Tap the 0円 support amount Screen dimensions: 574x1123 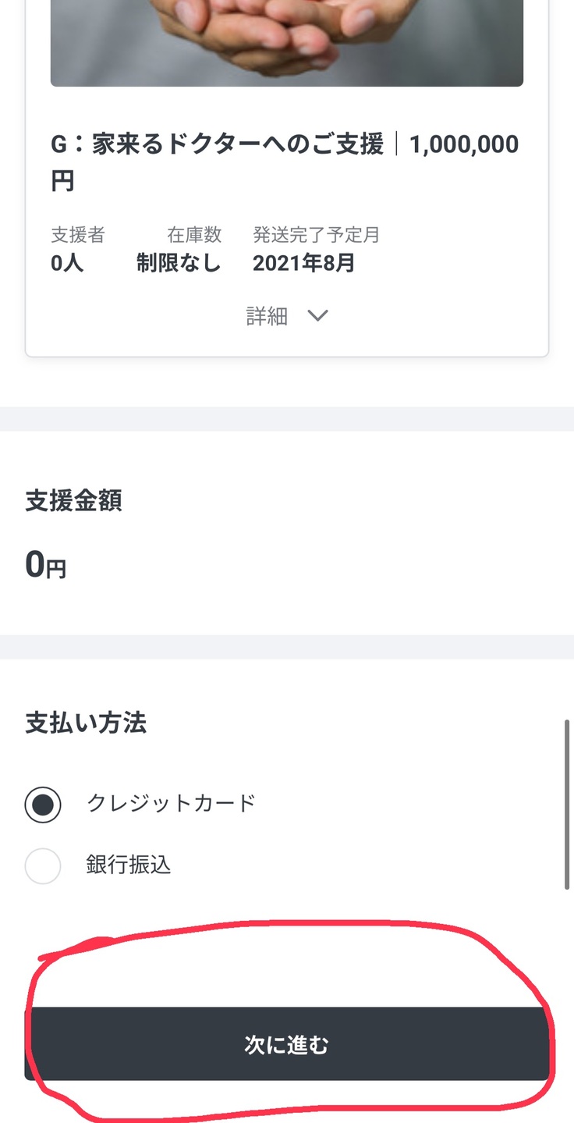(45, 565)
